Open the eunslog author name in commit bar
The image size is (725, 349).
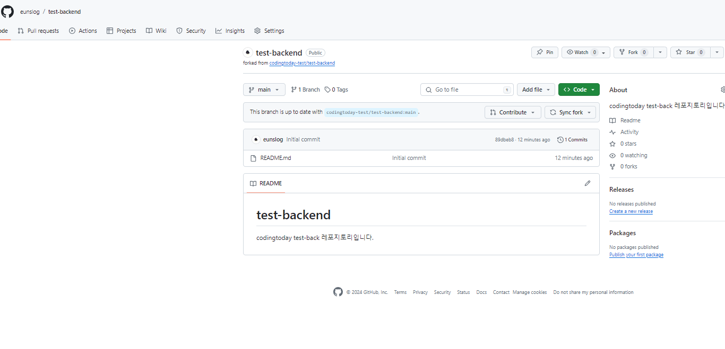tap(273, 140)
